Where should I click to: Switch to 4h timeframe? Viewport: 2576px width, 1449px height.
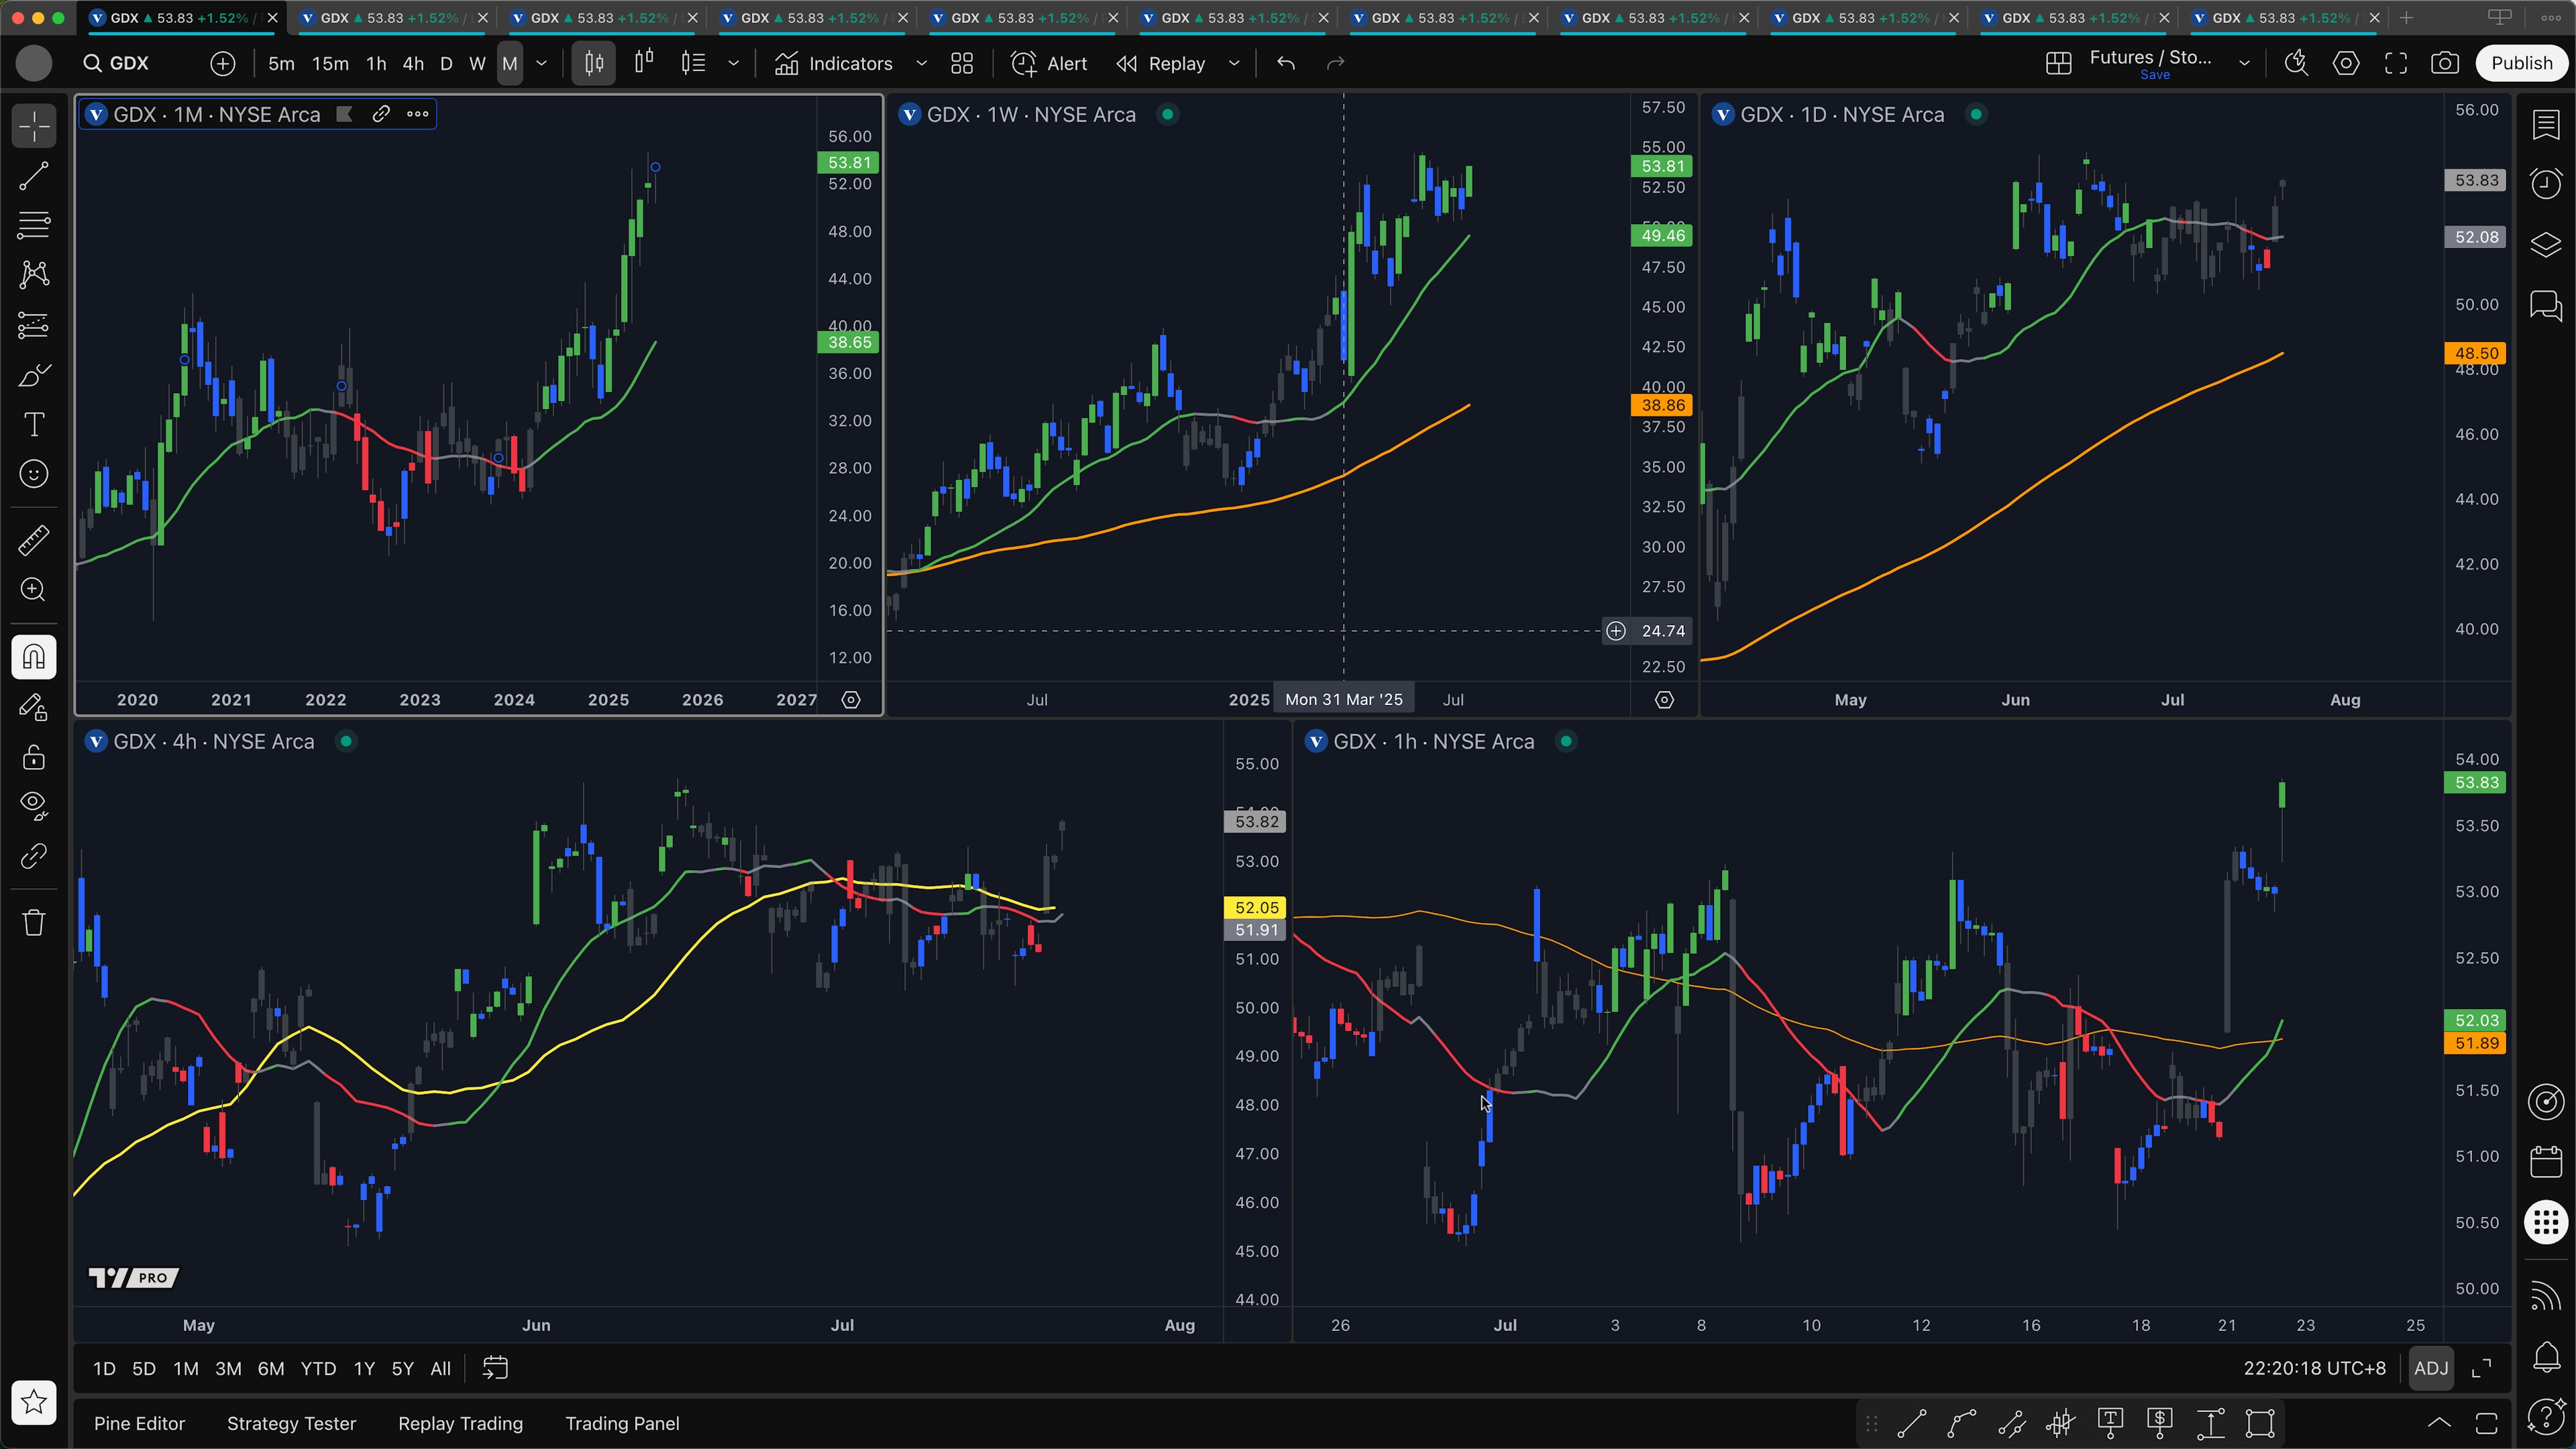pyautogui.click(x=413, y=63)
